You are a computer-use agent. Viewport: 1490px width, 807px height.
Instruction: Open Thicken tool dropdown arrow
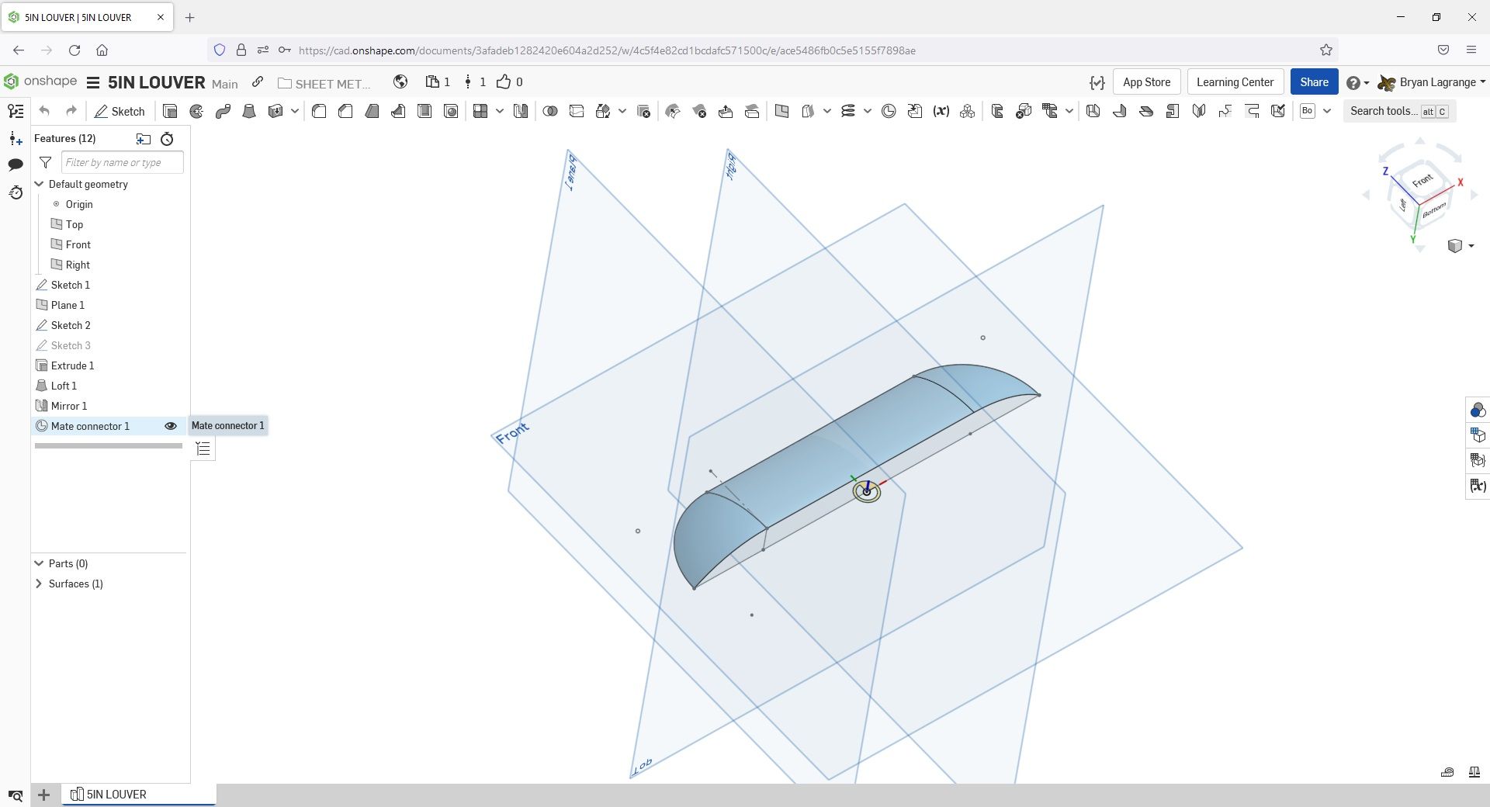click(295, 111)
